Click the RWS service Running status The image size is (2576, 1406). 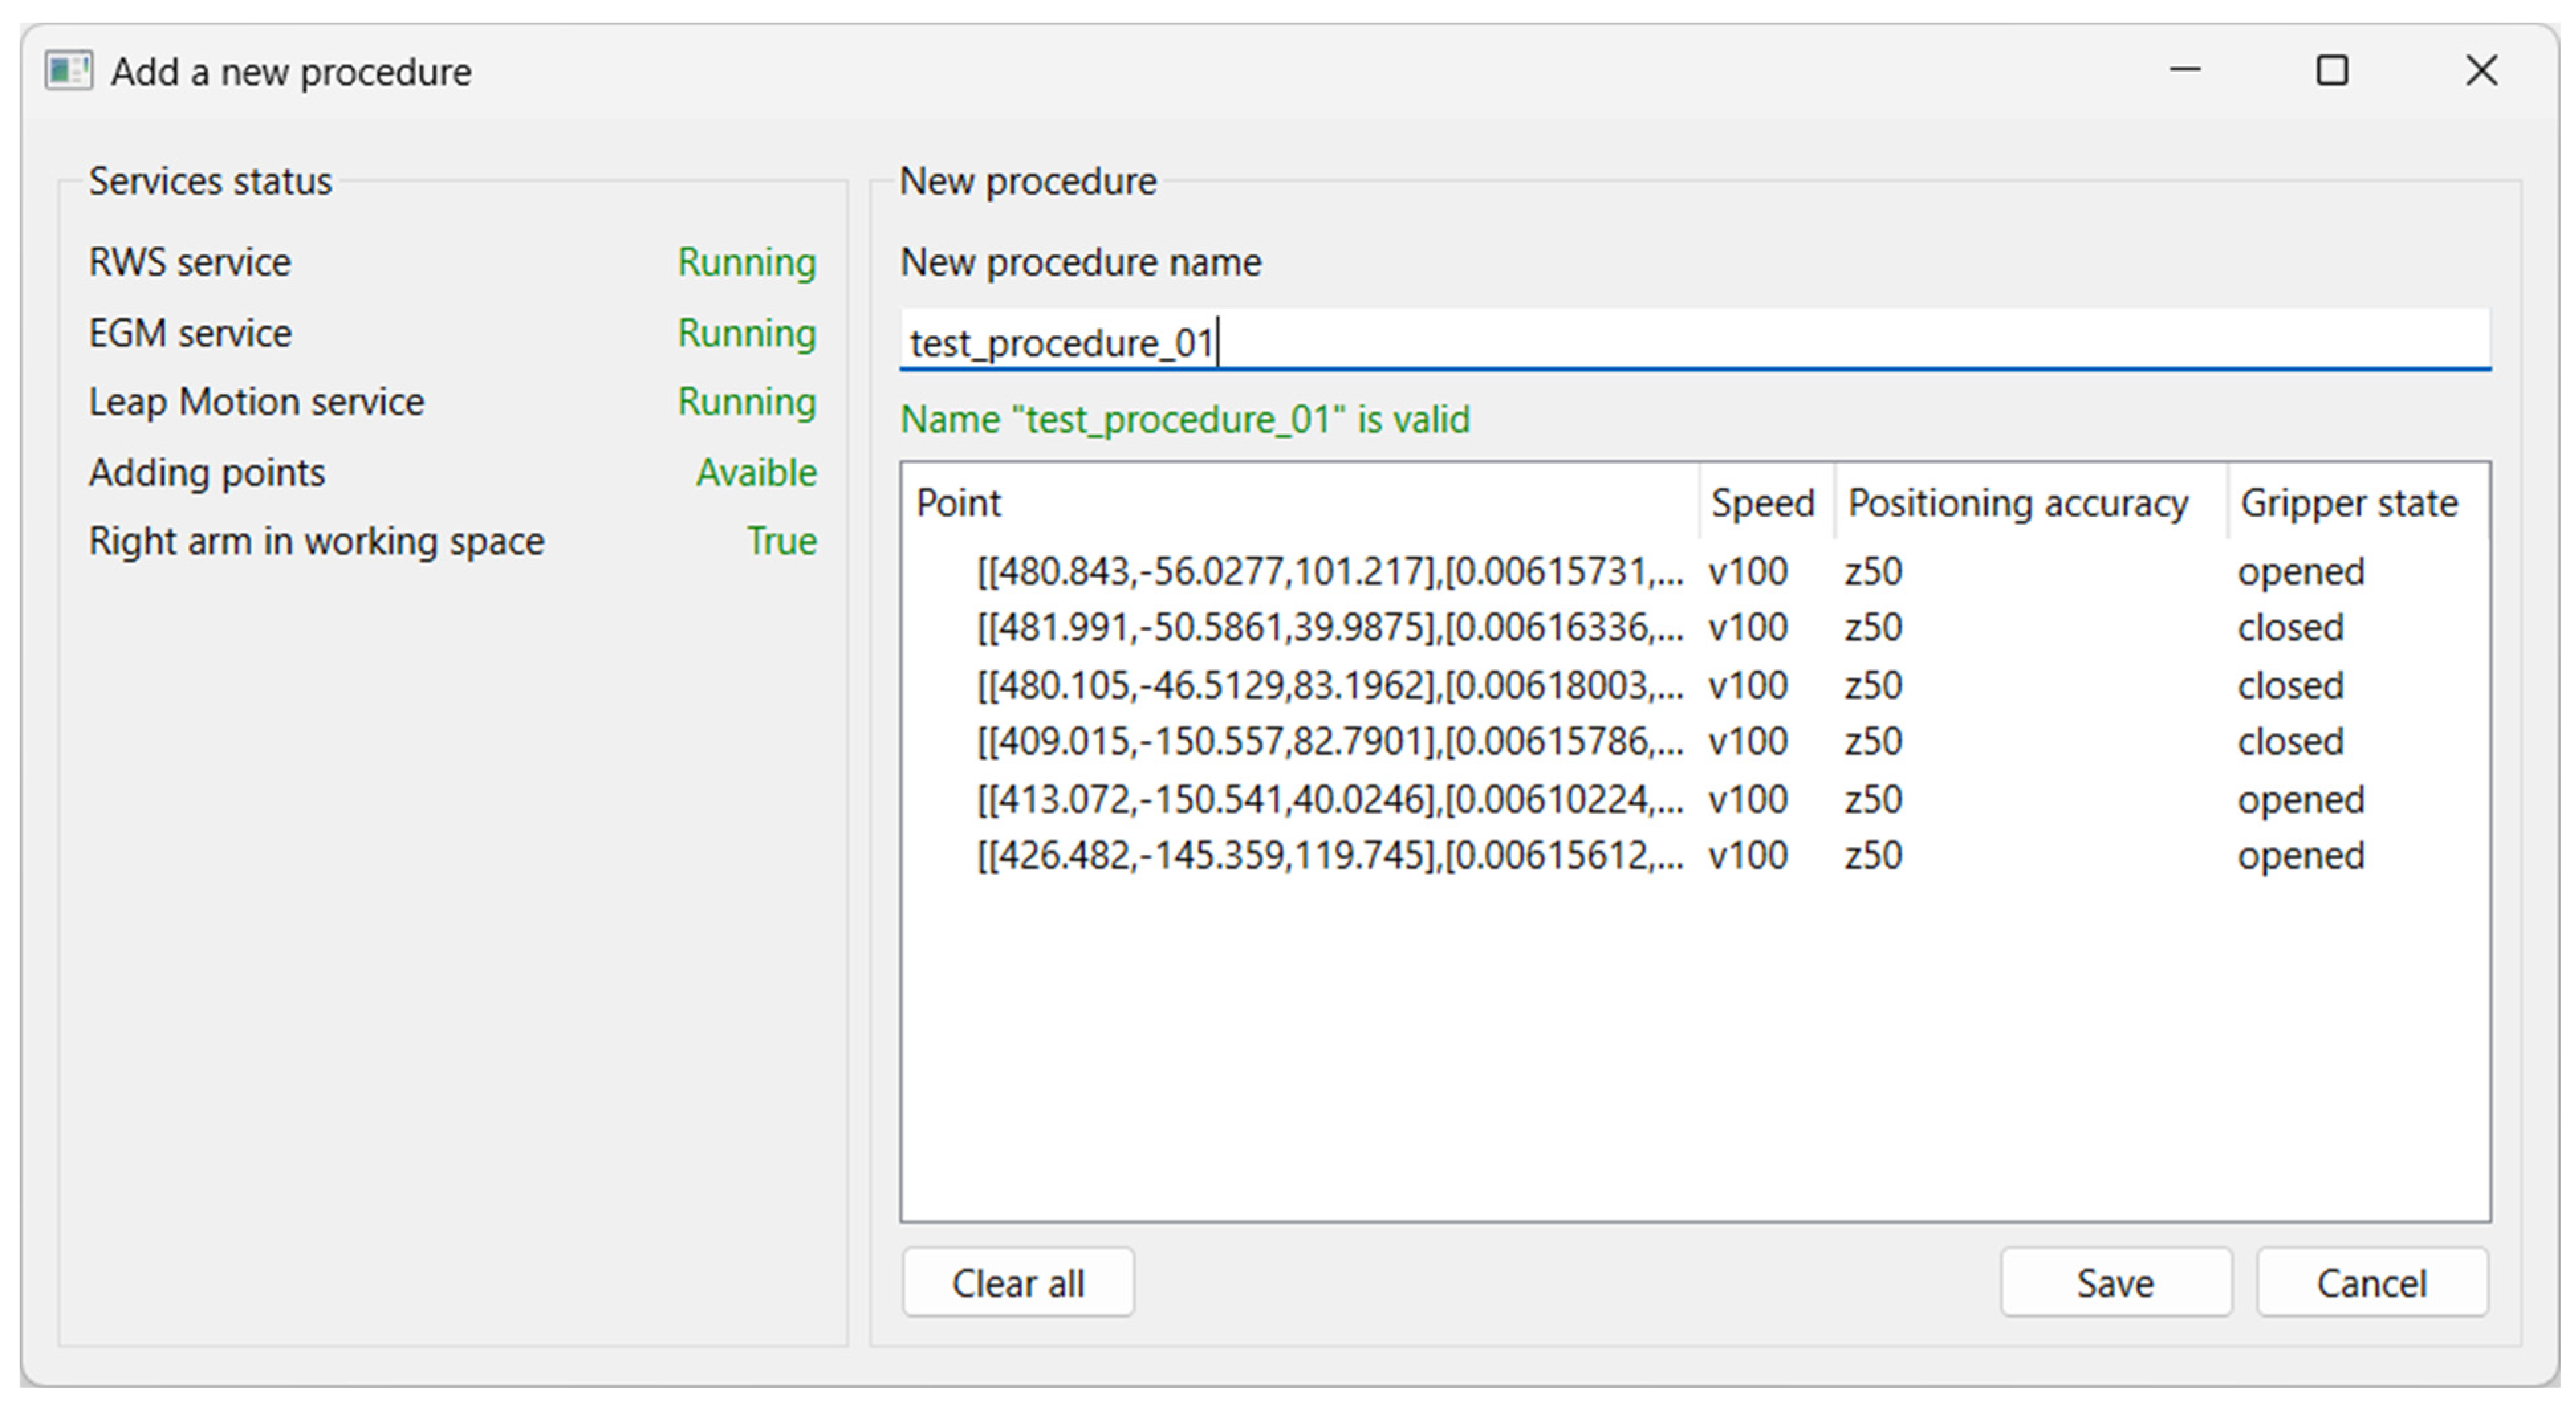pyautogui.click(x=746, y=263)
